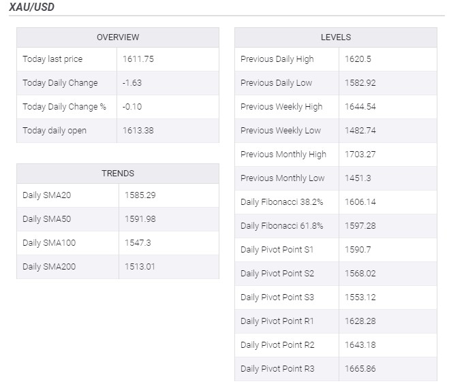Select the Today Daily Change % value -0.10
449x388 pixels.
134,107
